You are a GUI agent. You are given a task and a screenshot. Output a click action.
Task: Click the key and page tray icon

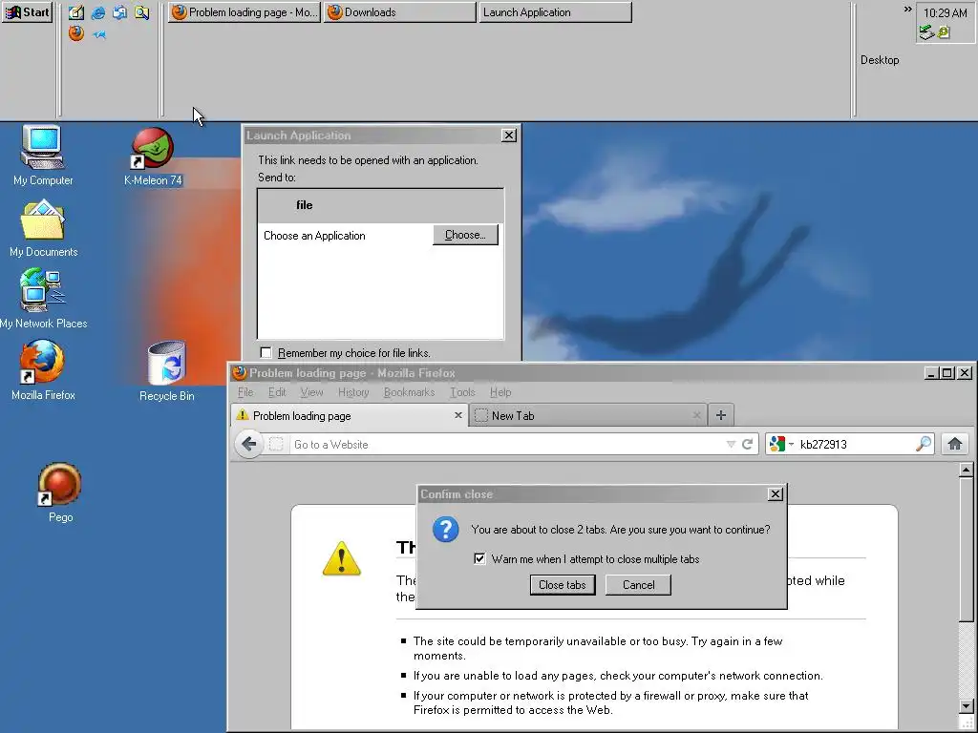(944, 32)
